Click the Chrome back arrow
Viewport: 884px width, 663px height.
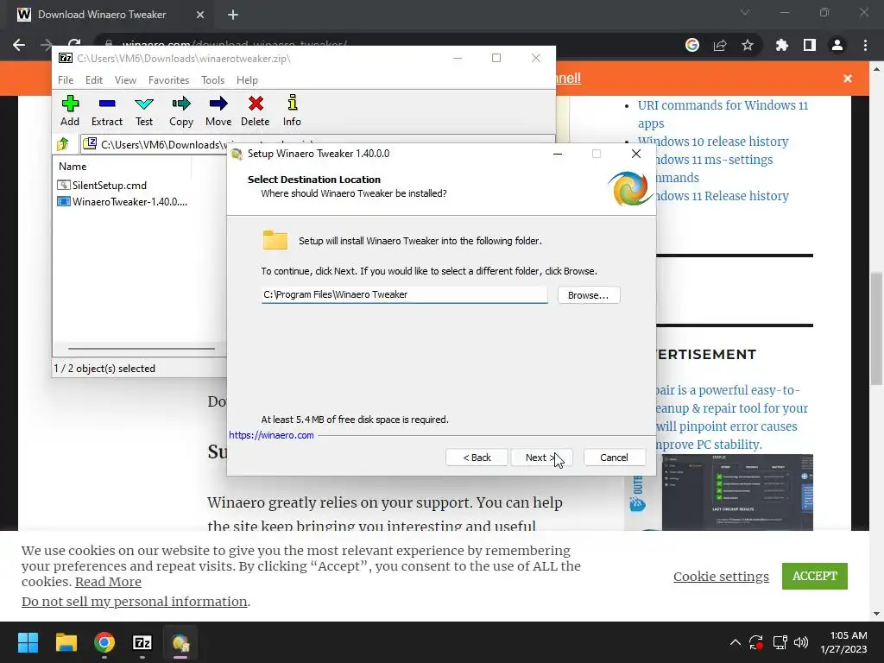(x=19, y=45)
